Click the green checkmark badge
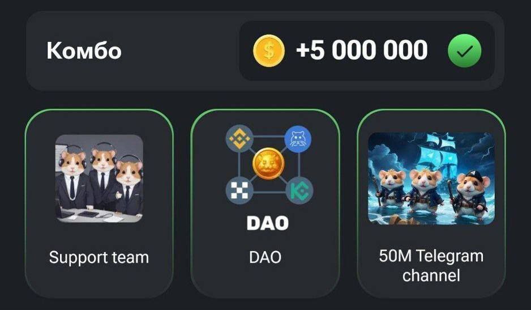Viewport: 531px width, 310px height. pyautogui.click(x=465, y=50)
